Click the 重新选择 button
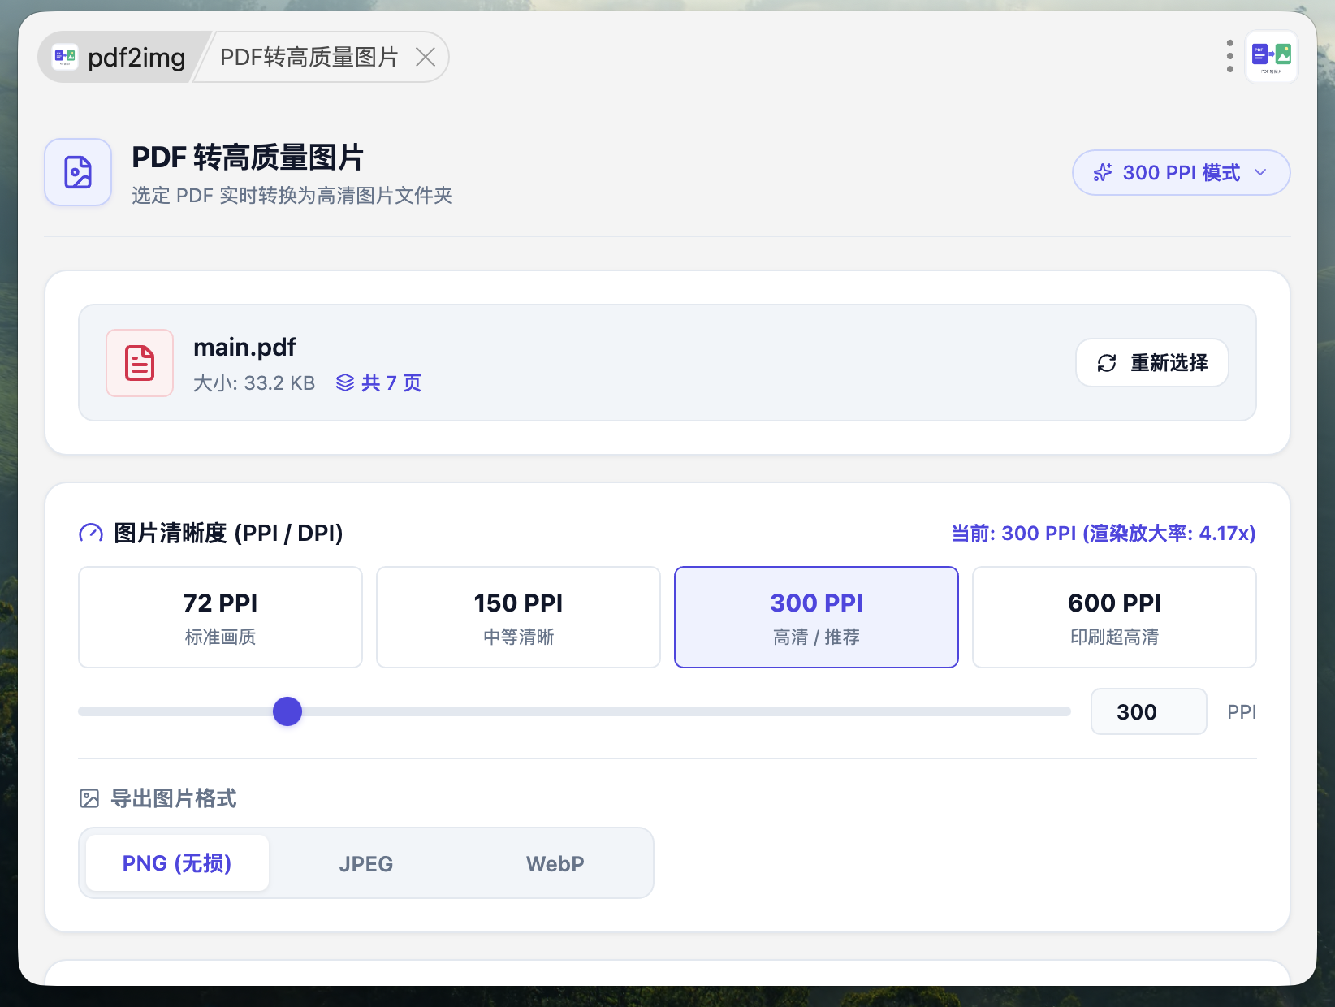This screenshot has width=1335, height=1007. 1151,363
